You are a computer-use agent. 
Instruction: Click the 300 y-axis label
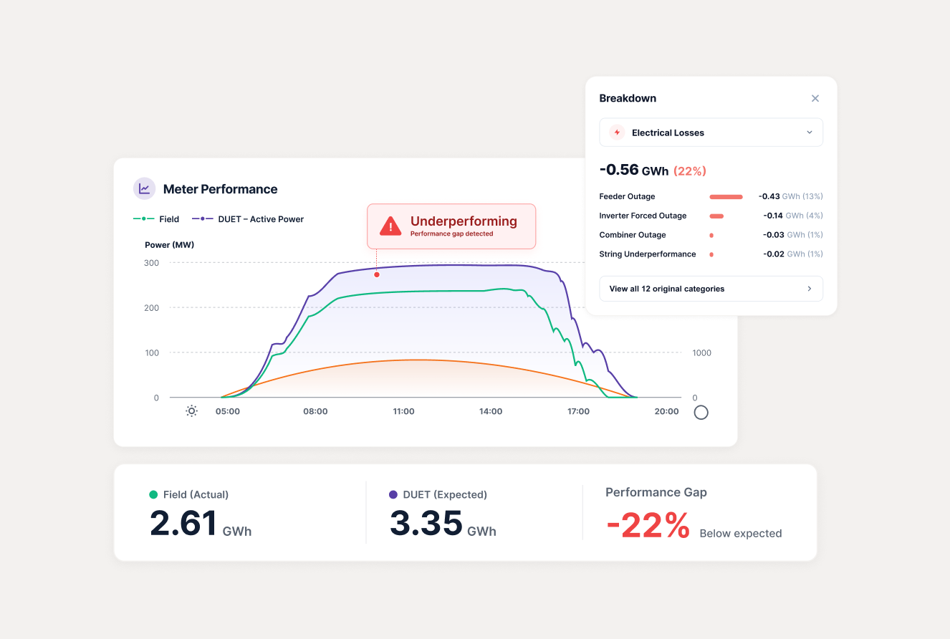coord(151,263)
